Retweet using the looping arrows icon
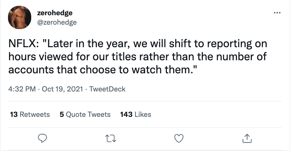 tap(111, 139)
